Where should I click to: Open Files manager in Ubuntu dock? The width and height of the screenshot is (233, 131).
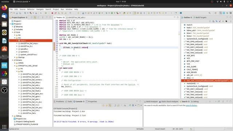4,24
